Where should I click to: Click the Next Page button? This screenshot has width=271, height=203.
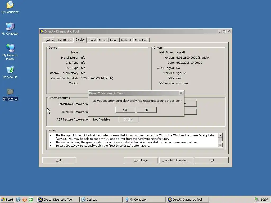141,160
